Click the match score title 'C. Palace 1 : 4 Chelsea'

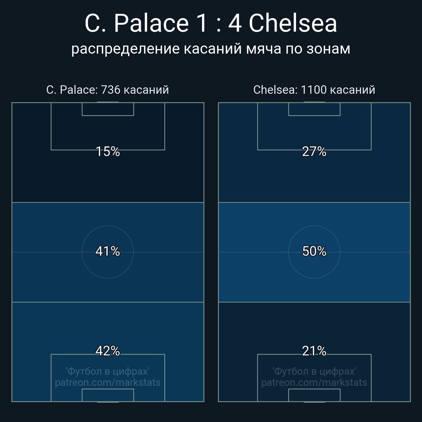click(x=211, y=23)
